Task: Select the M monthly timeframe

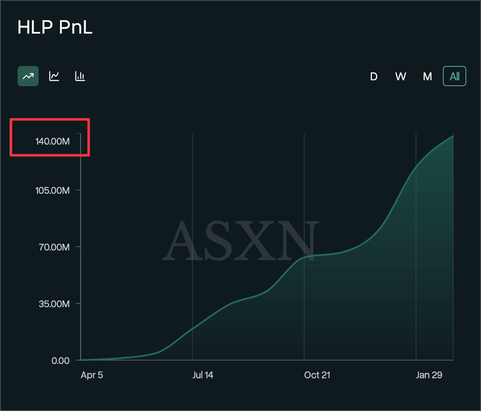Action: 427,76
